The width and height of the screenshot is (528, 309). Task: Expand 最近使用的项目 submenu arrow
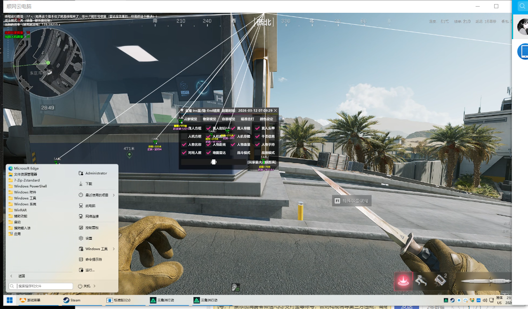pos(113,195)
